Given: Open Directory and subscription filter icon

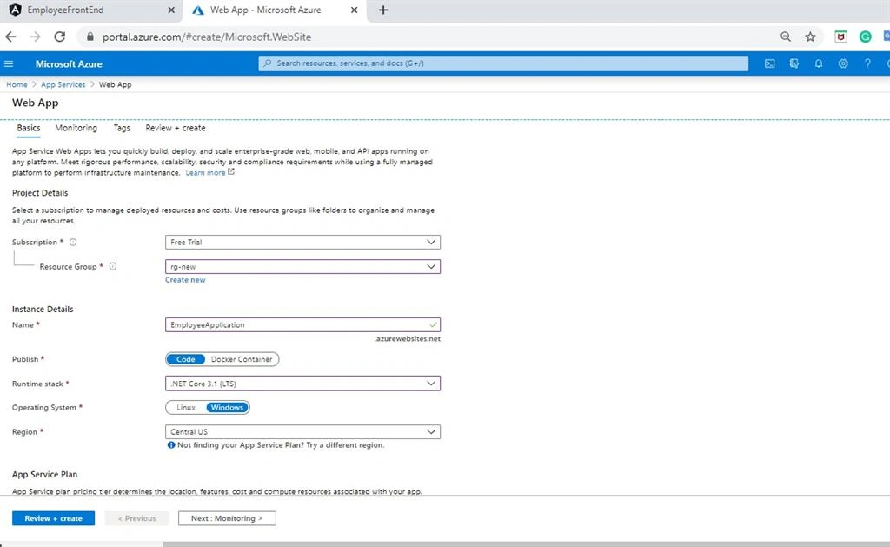Looking at the screenshot, I should pos(794,63).
